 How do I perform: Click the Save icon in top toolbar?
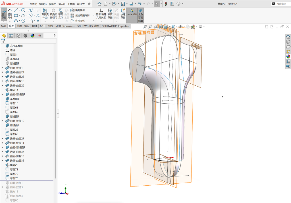click(x=123, y=4)
